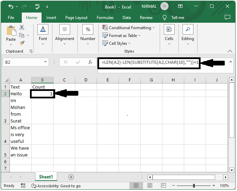This screenshot has height=191, width=237.
Task: Select cell with Ms office is very useful
Action: point(21,134)
